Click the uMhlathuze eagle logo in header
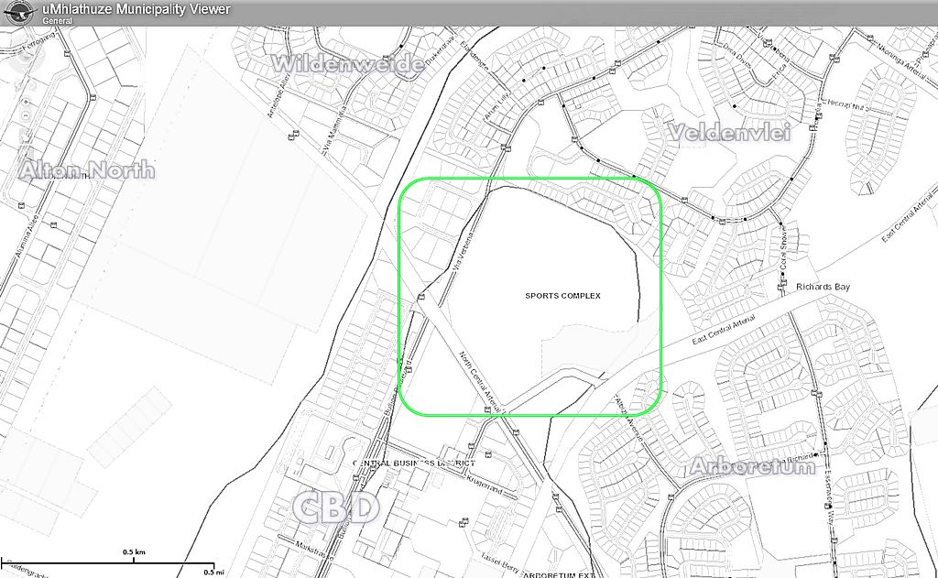The image size is (938, 578). pos(20,13)
